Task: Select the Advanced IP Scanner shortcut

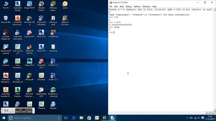Action: click(x=6, y=49)
